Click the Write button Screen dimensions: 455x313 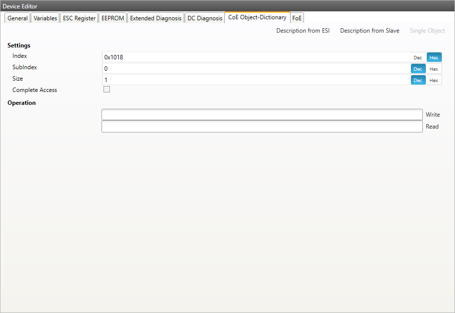click(433, 115)
